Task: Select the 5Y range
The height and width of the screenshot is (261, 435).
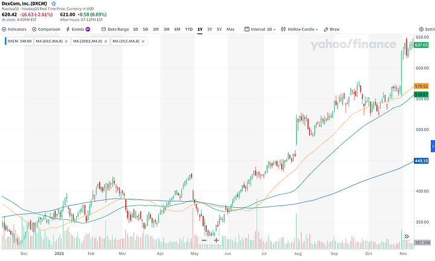Action: pyautogui.click(x=219, y=29)
